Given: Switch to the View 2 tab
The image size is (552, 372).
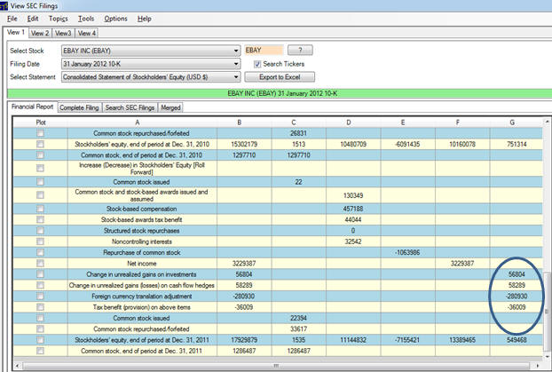Looking at the screenshot, I should coord(39,33).
